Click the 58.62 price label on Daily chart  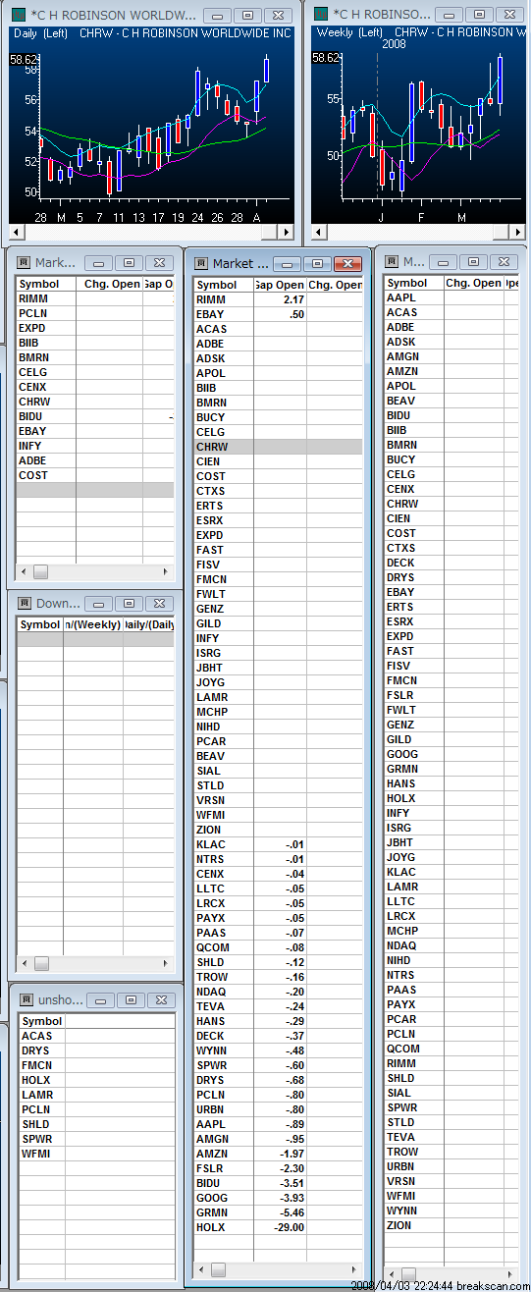coord(25,59)
